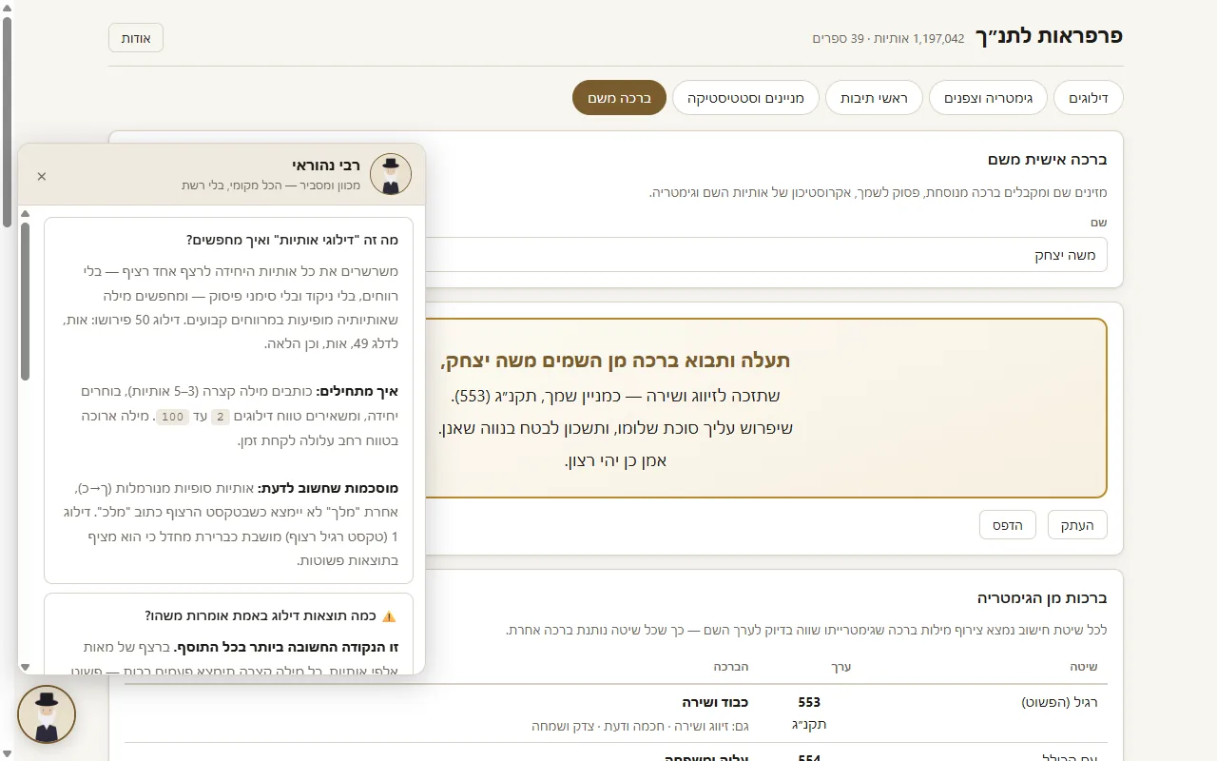Click the code value 100 in help text

172,417
